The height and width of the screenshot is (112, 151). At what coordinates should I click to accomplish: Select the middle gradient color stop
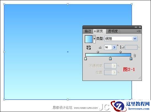[x=110, y=58]
